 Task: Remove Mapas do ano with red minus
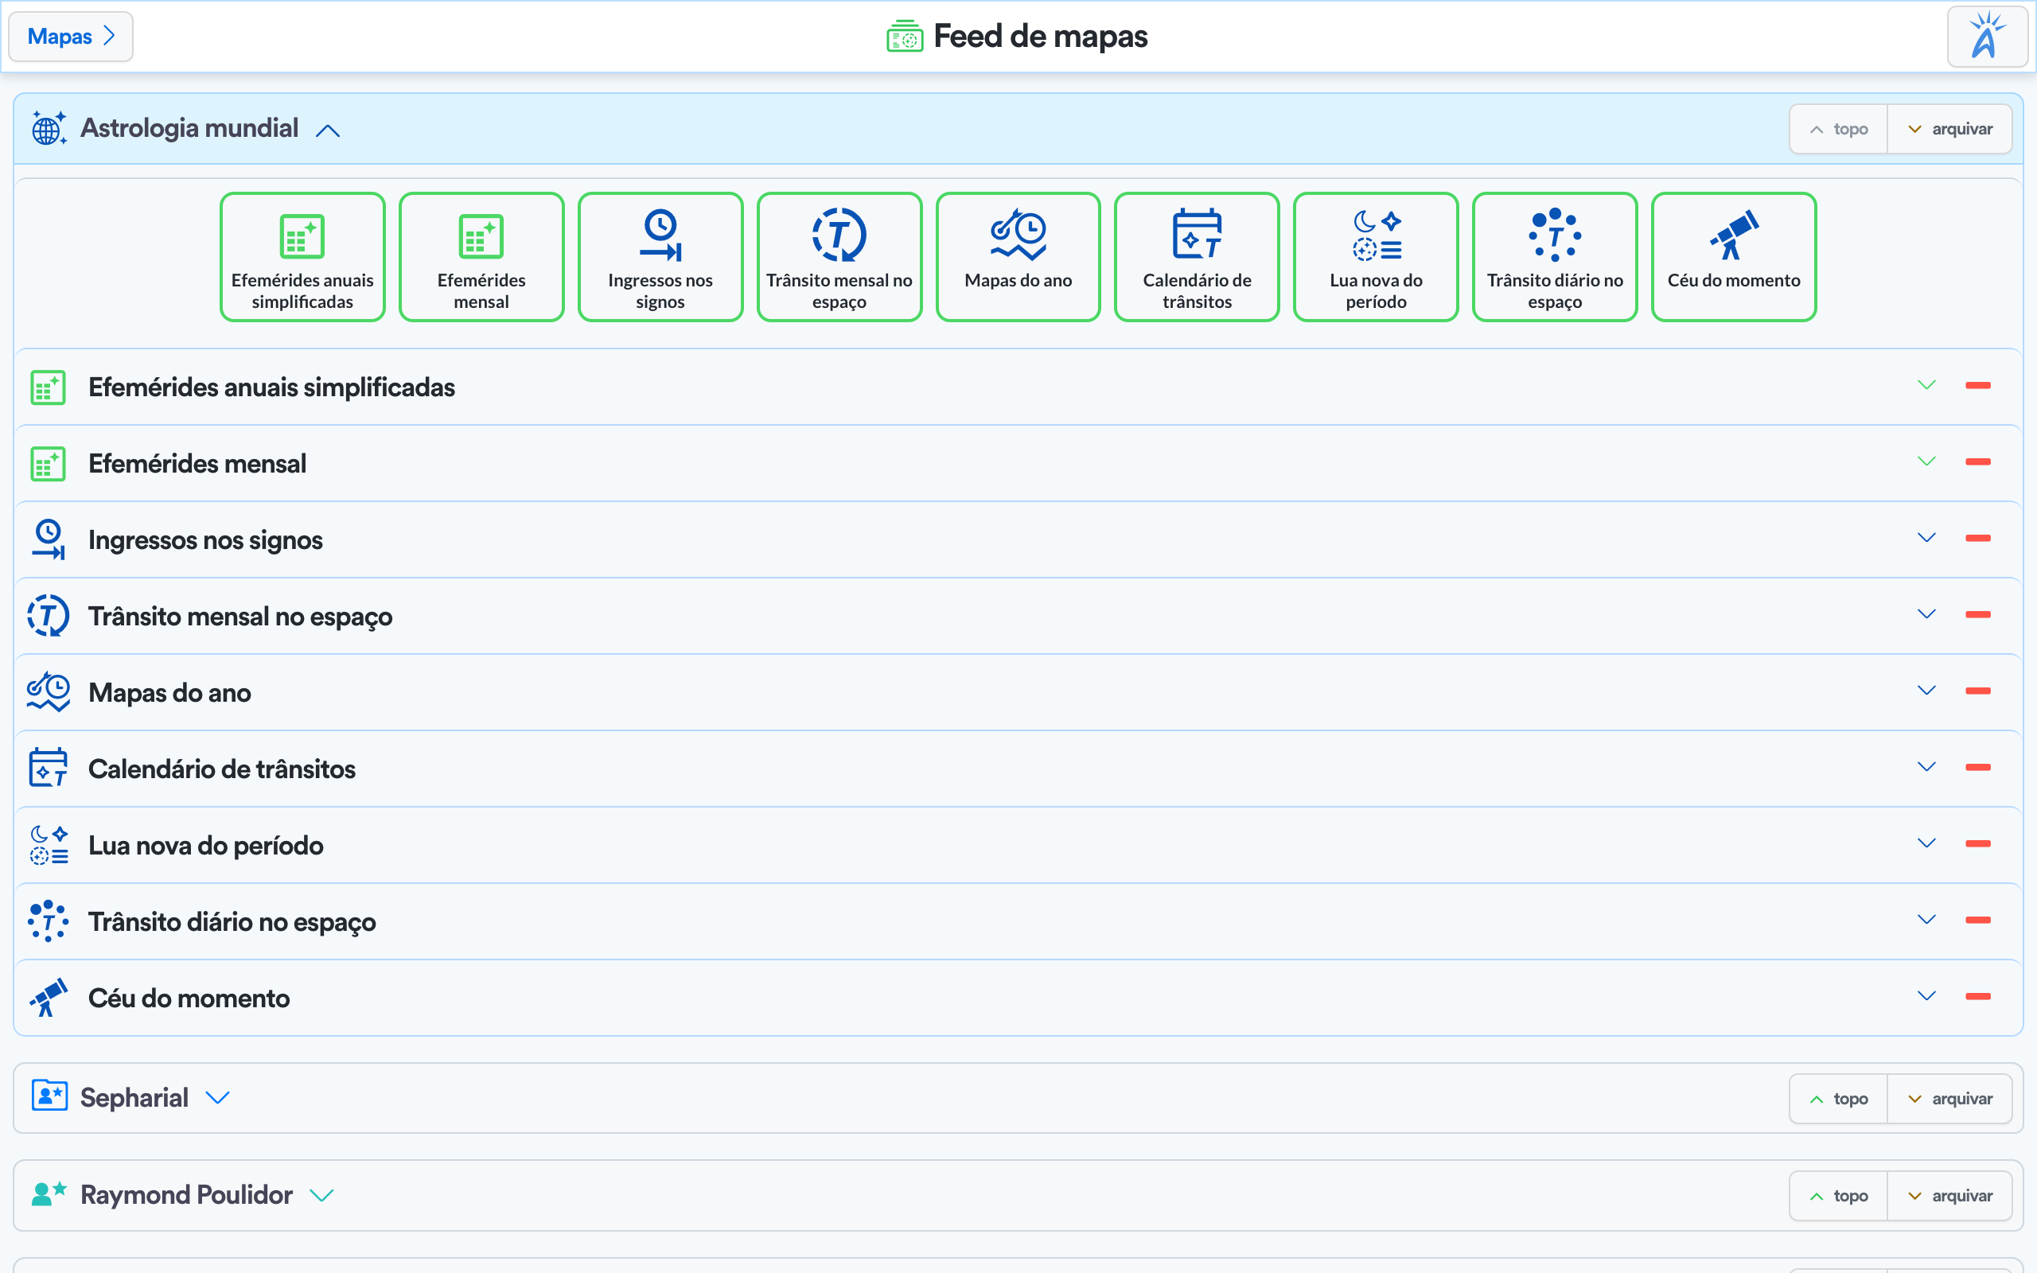[x=1977, y=691]
